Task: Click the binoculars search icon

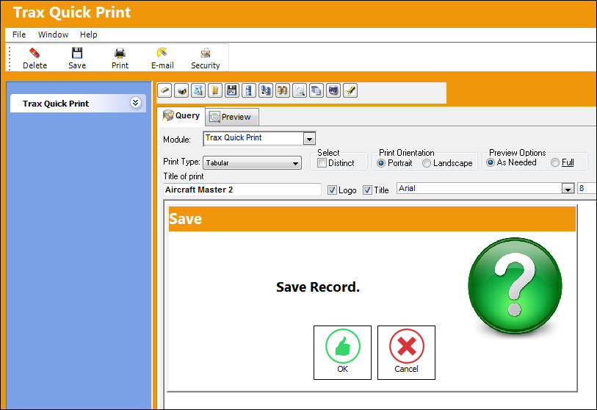Action: click(283, 90)
